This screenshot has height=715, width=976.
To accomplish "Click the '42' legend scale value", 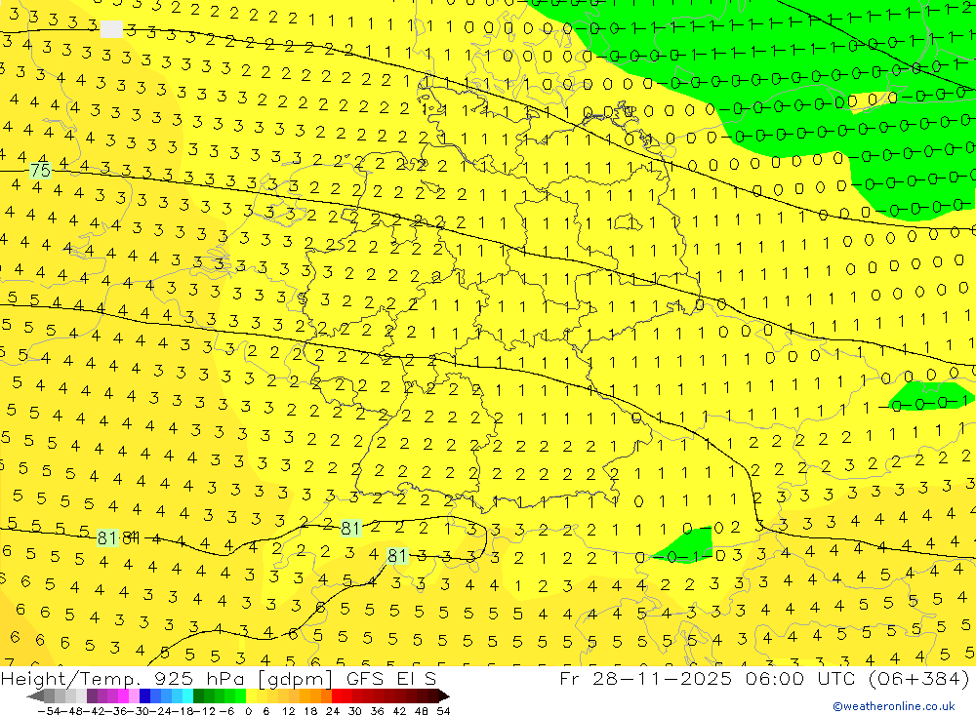I will coord(399,711).
